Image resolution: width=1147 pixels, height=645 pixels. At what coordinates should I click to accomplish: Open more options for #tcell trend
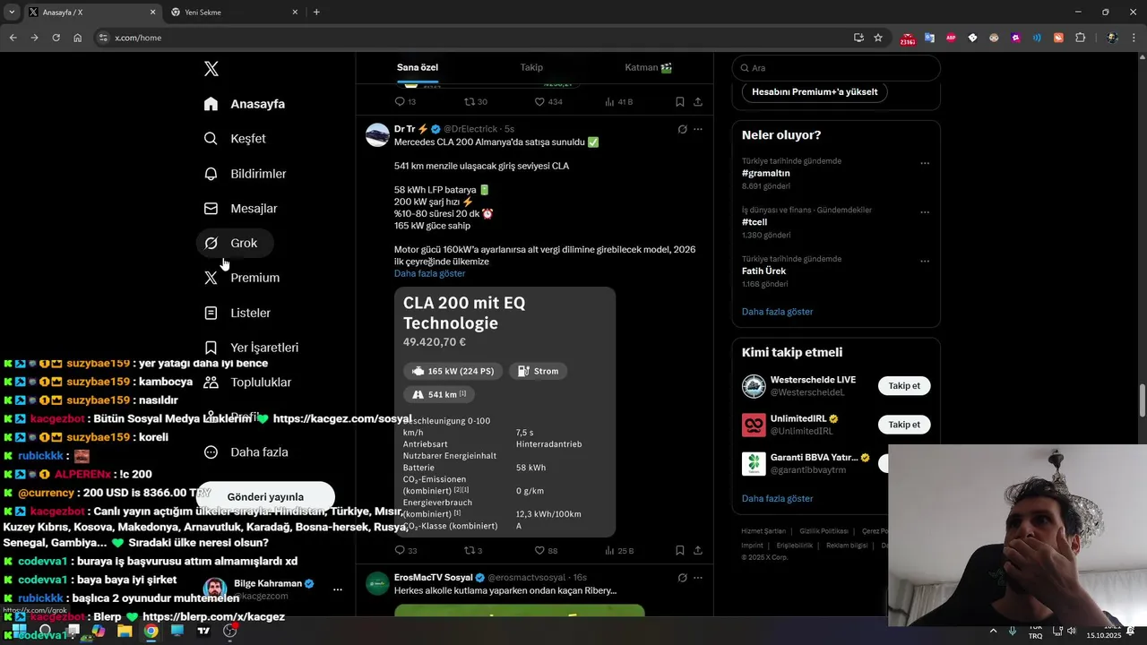pyautogui.click(x=925, y=212)
